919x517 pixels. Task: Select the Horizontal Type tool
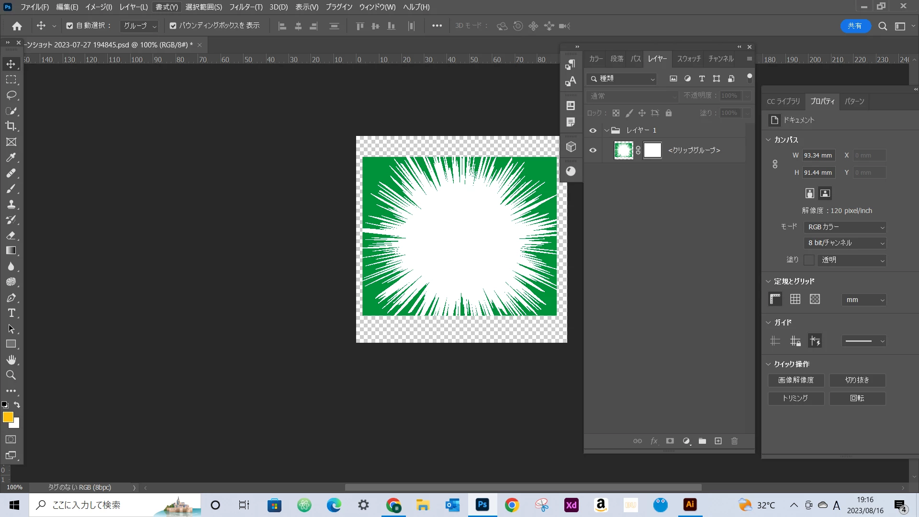click(x=11, y=313)
